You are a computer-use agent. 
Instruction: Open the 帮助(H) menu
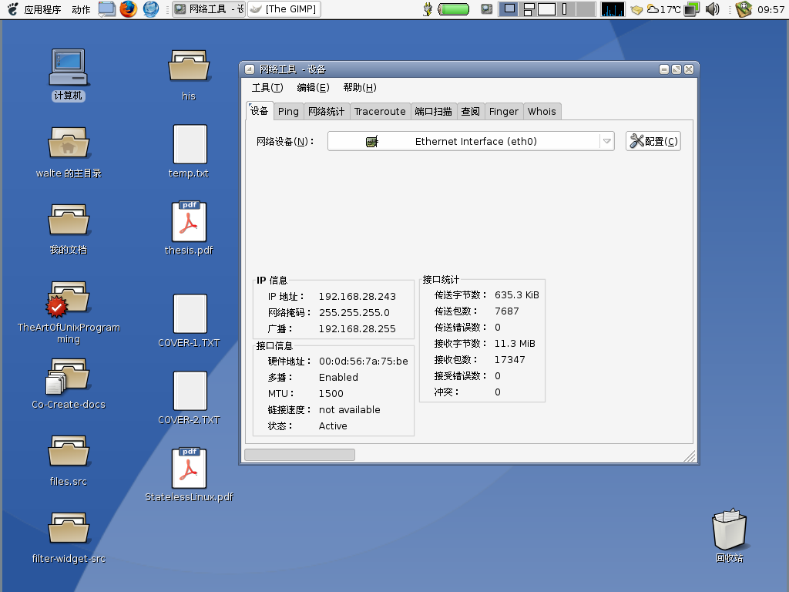coord(359,88)
